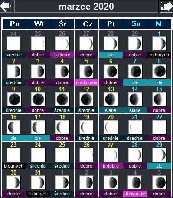Image resolution: width=173 pixels, height=198 pixels.
Task: Click the day number 25 in March row
Action: [62, 145]
